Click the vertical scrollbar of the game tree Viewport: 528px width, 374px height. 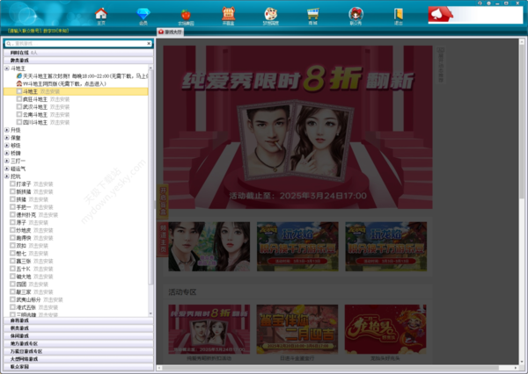click(150, 178)
